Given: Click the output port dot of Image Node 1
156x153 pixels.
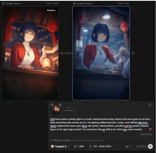Looking at the screenshot, I should 62,53.
